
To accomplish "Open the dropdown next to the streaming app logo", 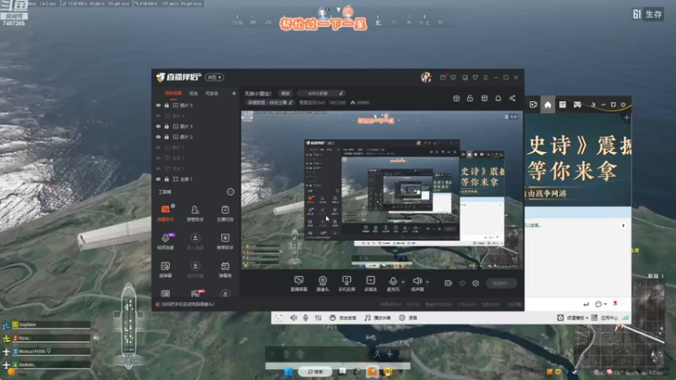I will tap(215, 77).
